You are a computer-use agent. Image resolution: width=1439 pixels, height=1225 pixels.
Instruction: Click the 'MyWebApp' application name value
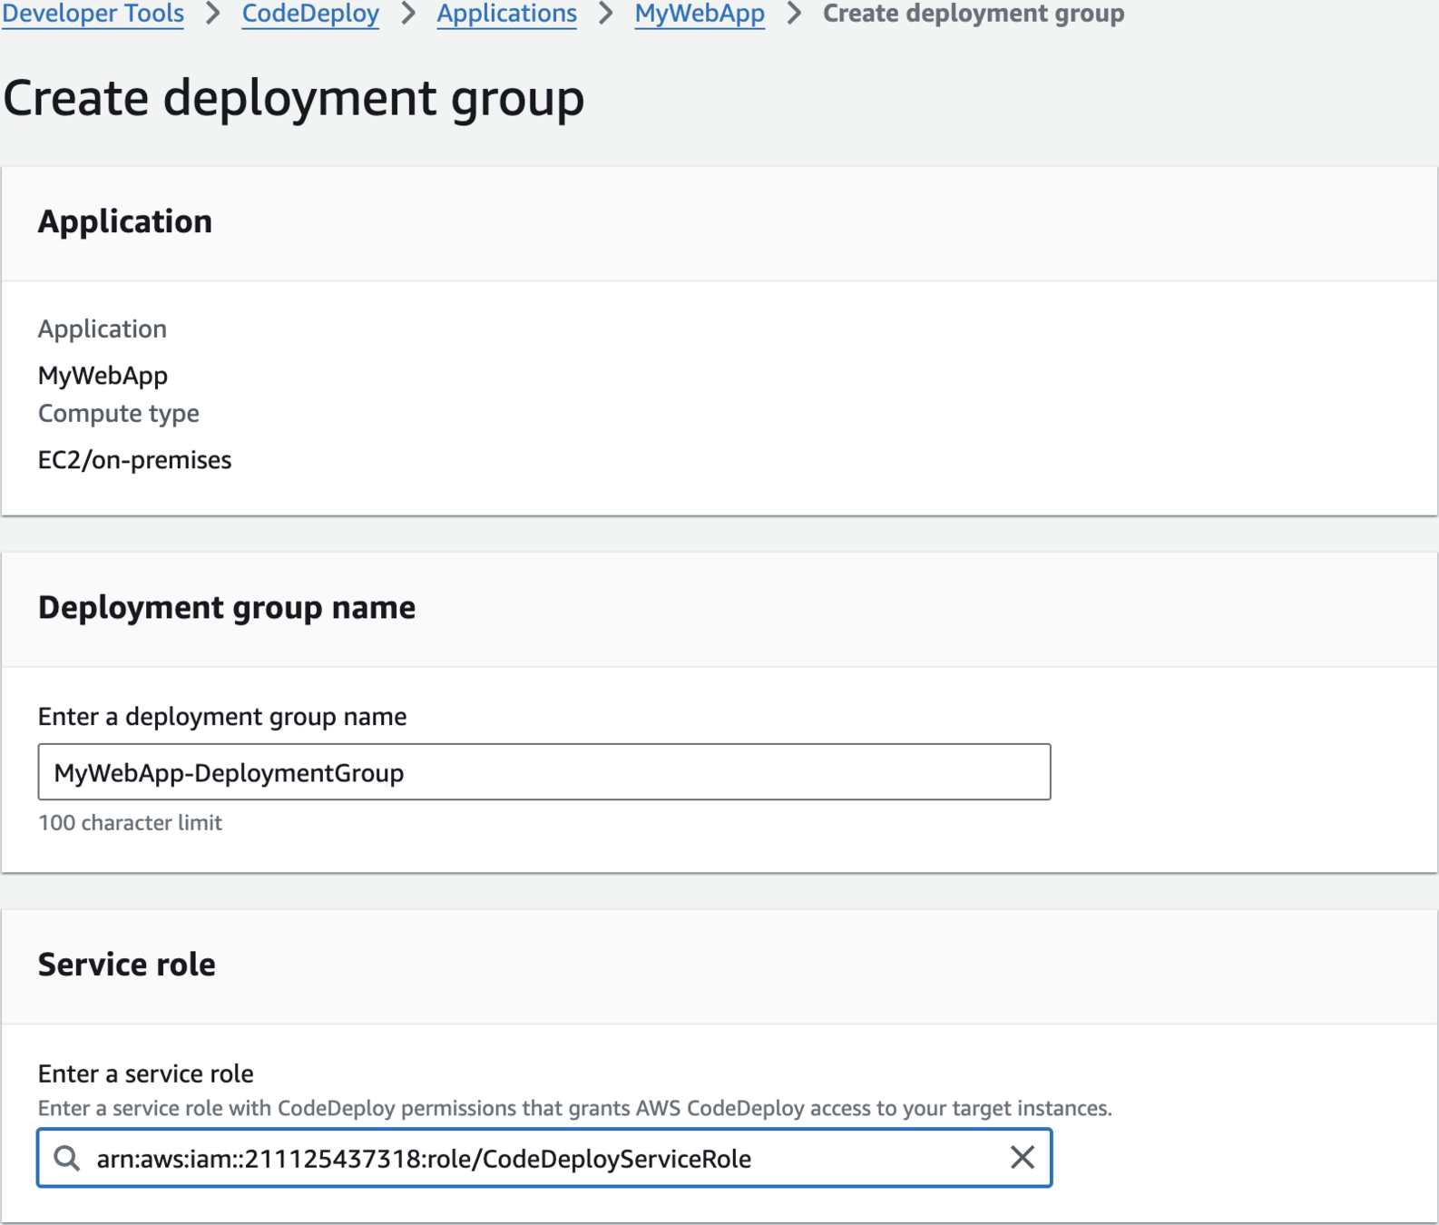click(x=103, y=375)
